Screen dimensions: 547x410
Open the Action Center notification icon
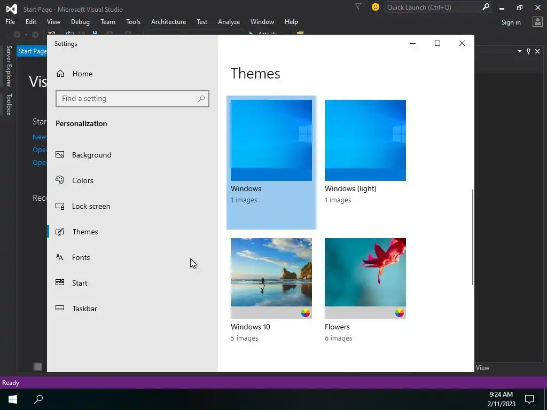point(529,399)
